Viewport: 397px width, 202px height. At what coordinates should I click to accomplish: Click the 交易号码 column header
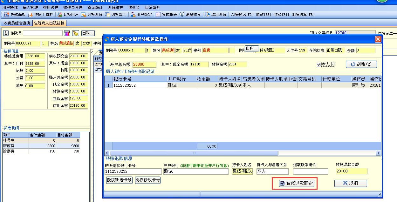click(309, 79)
